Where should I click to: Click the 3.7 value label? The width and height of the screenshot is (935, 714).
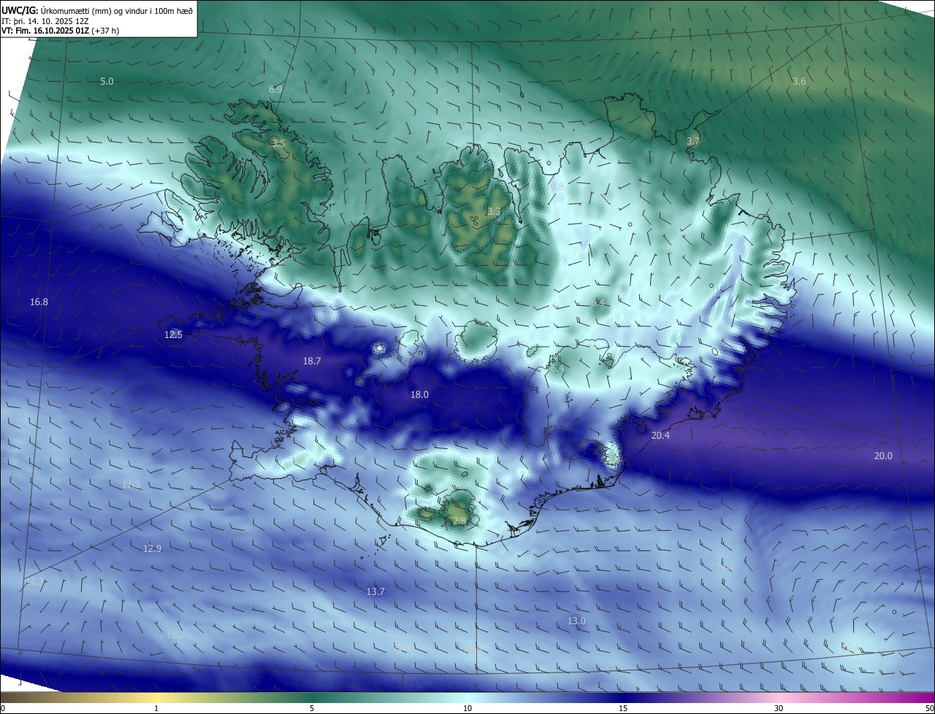693,141
